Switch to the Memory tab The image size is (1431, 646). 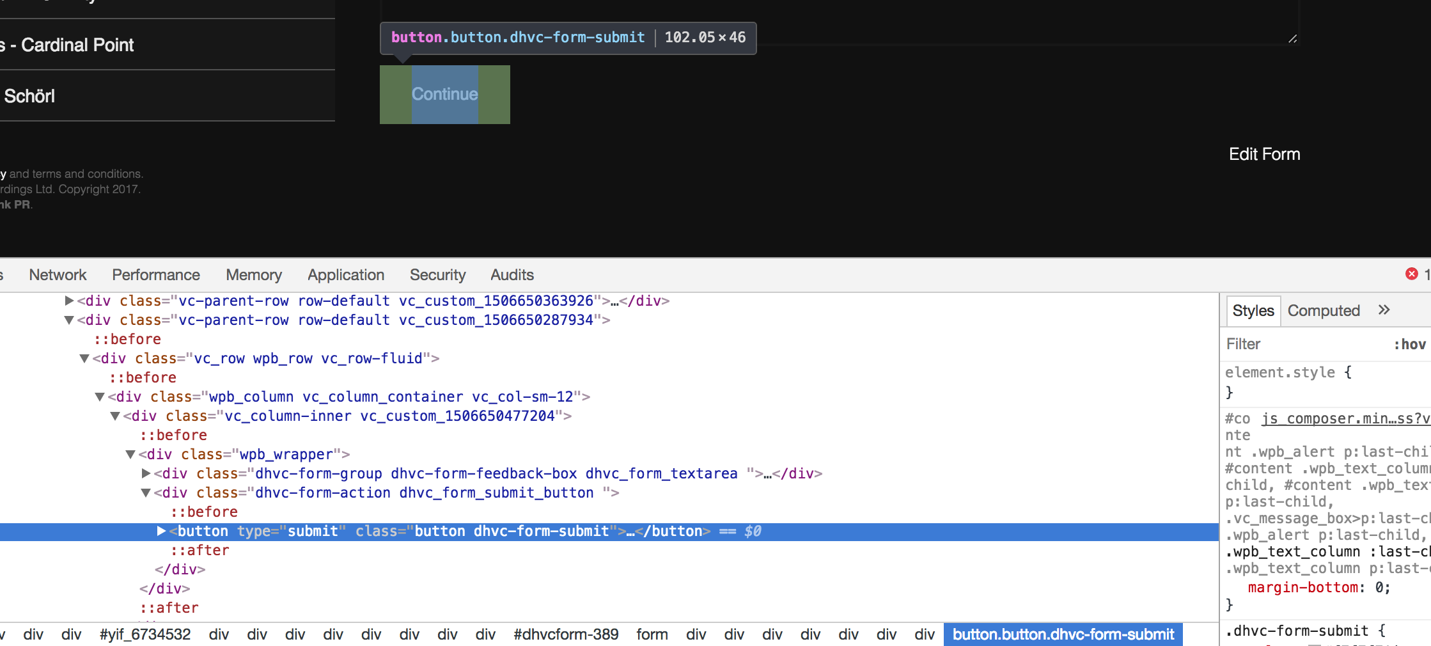(254, 275)
